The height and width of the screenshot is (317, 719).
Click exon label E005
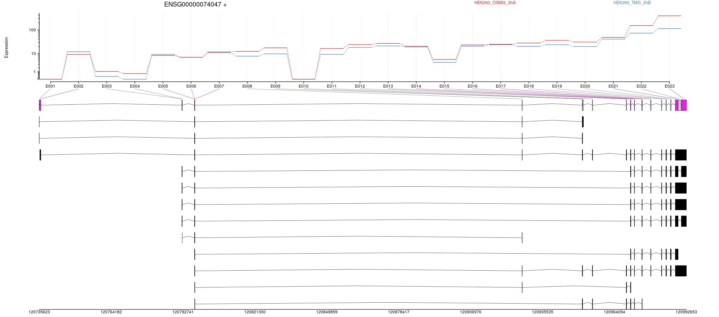(163, 86)
